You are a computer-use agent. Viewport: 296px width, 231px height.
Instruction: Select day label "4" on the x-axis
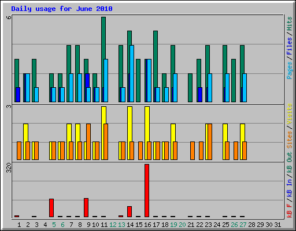[x=45, y=225]
